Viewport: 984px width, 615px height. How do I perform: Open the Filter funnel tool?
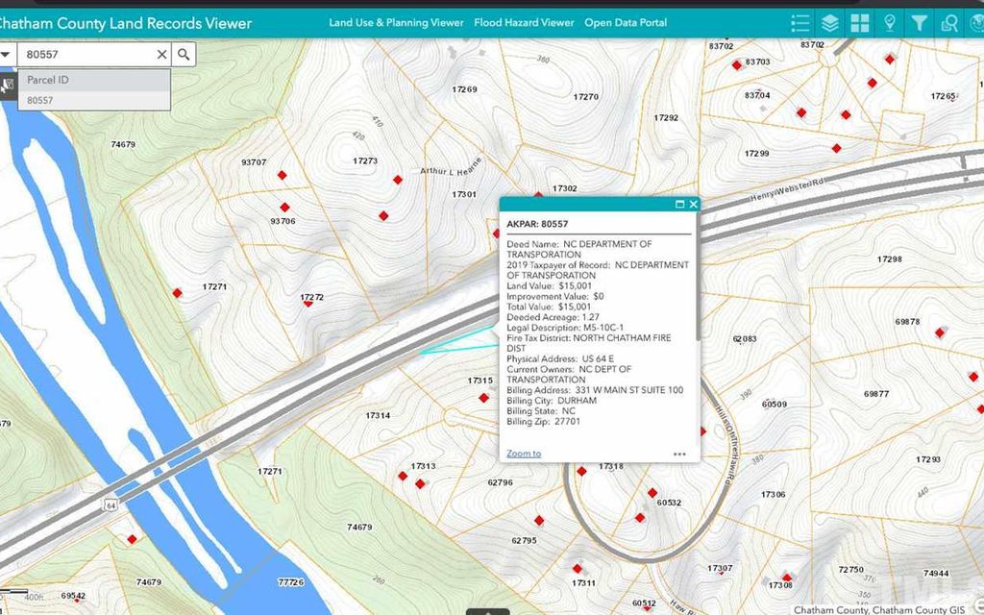pyautogui.click(x=920, y=22)
